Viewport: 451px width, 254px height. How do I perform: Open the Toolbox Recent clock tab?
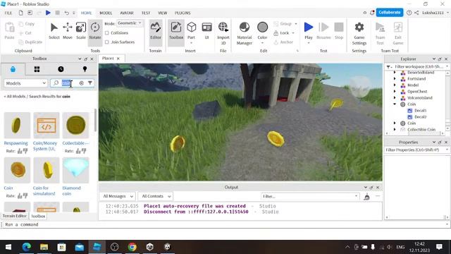pos(61,69)
